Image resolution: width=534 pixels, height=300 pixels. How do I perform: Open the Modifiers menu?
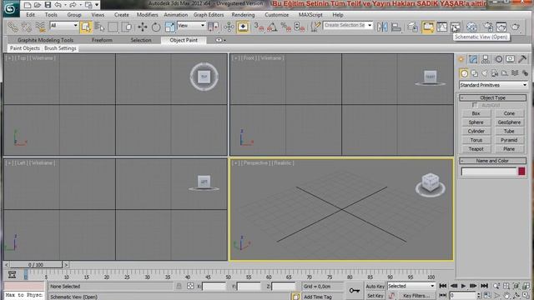tap(147, 15)
